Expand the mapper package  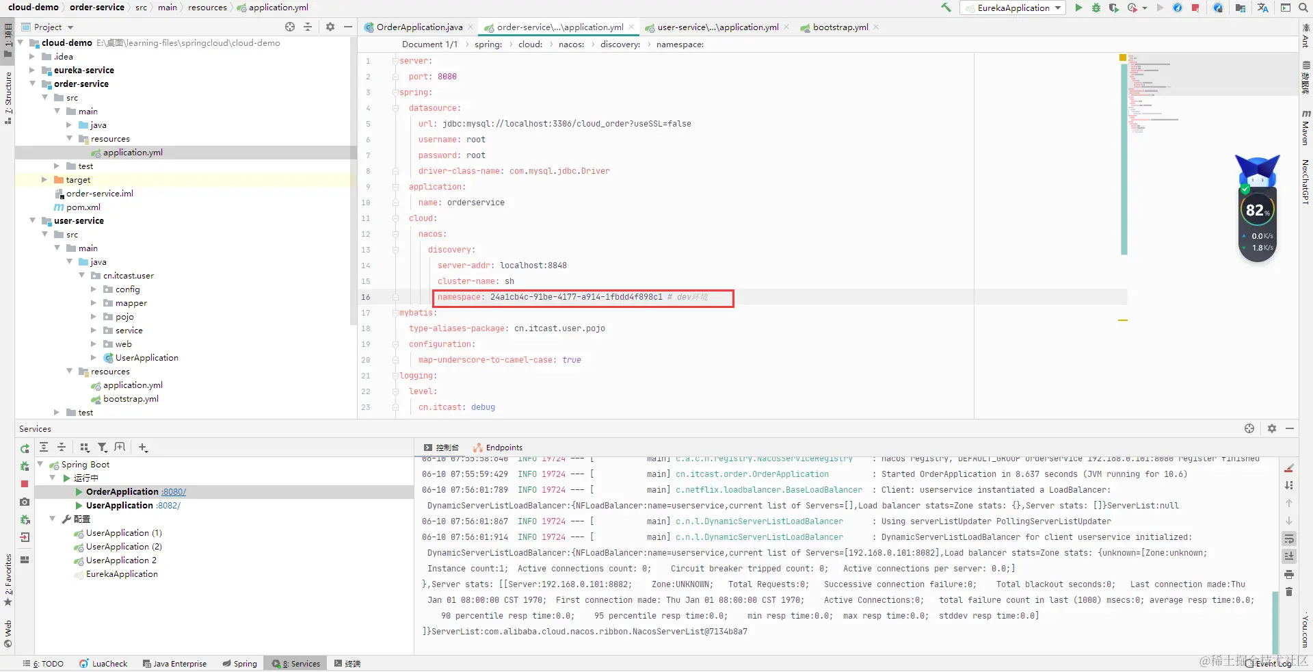pyautogui.click(x=94, y=302)
